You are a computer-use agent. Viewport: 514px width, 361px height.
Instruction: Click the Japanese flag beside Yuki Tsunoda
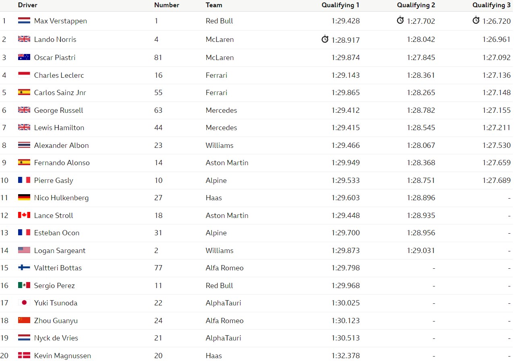pyautogui.click(x=24, y=303)
